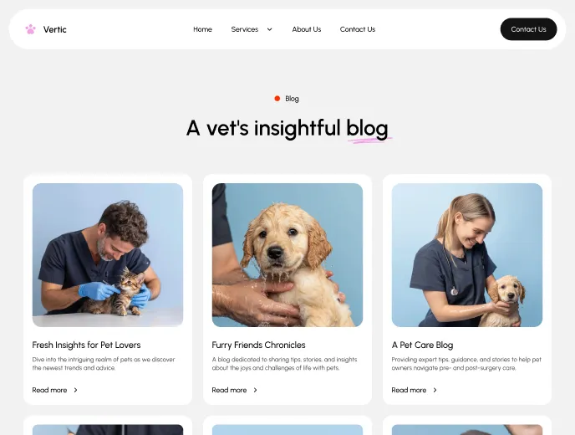Image resolution: width=575 pixels, height=435 pixels.
Task: Open the female vet with puppy image
Action: 467,255
